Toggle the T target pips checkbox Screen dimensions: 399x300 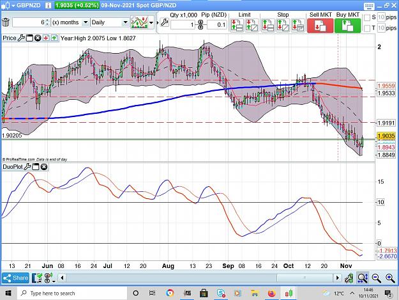(366, 28)
